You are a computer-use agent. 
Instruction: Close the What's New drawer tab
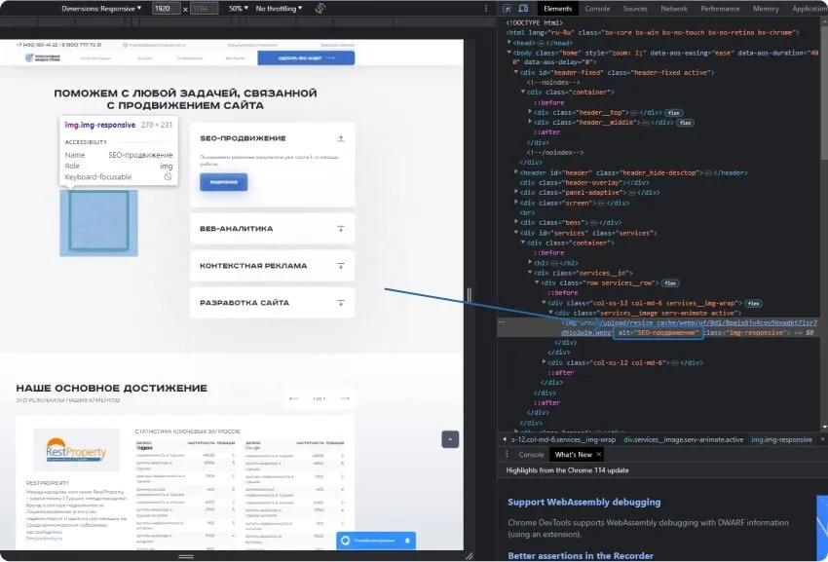coord(599,454)
